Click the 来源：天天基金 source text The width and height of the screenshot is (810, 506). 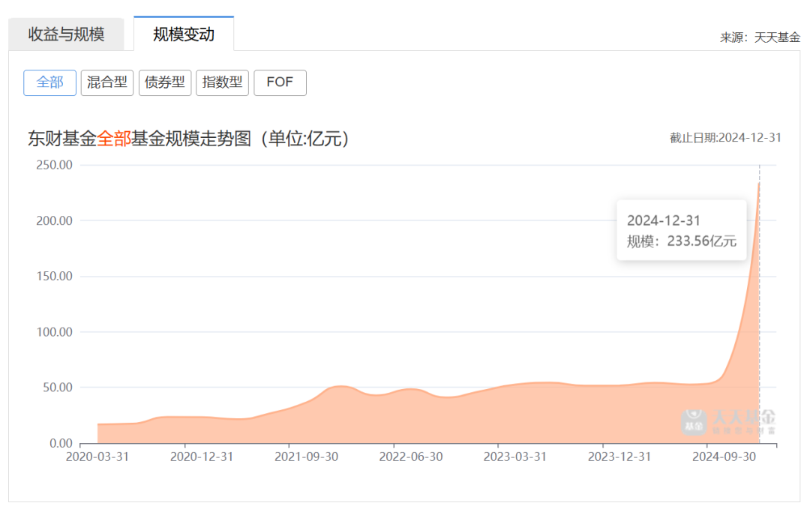pos(760,37)
